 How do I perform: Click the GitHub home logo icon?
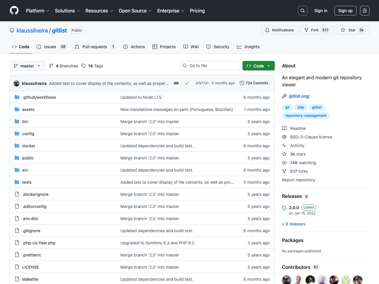tap(14, 11)
